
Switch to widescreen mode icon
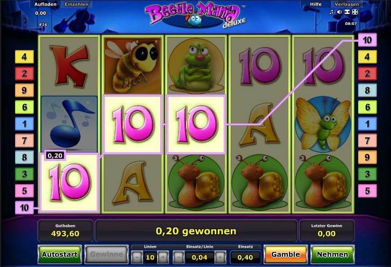click(347, 12)
